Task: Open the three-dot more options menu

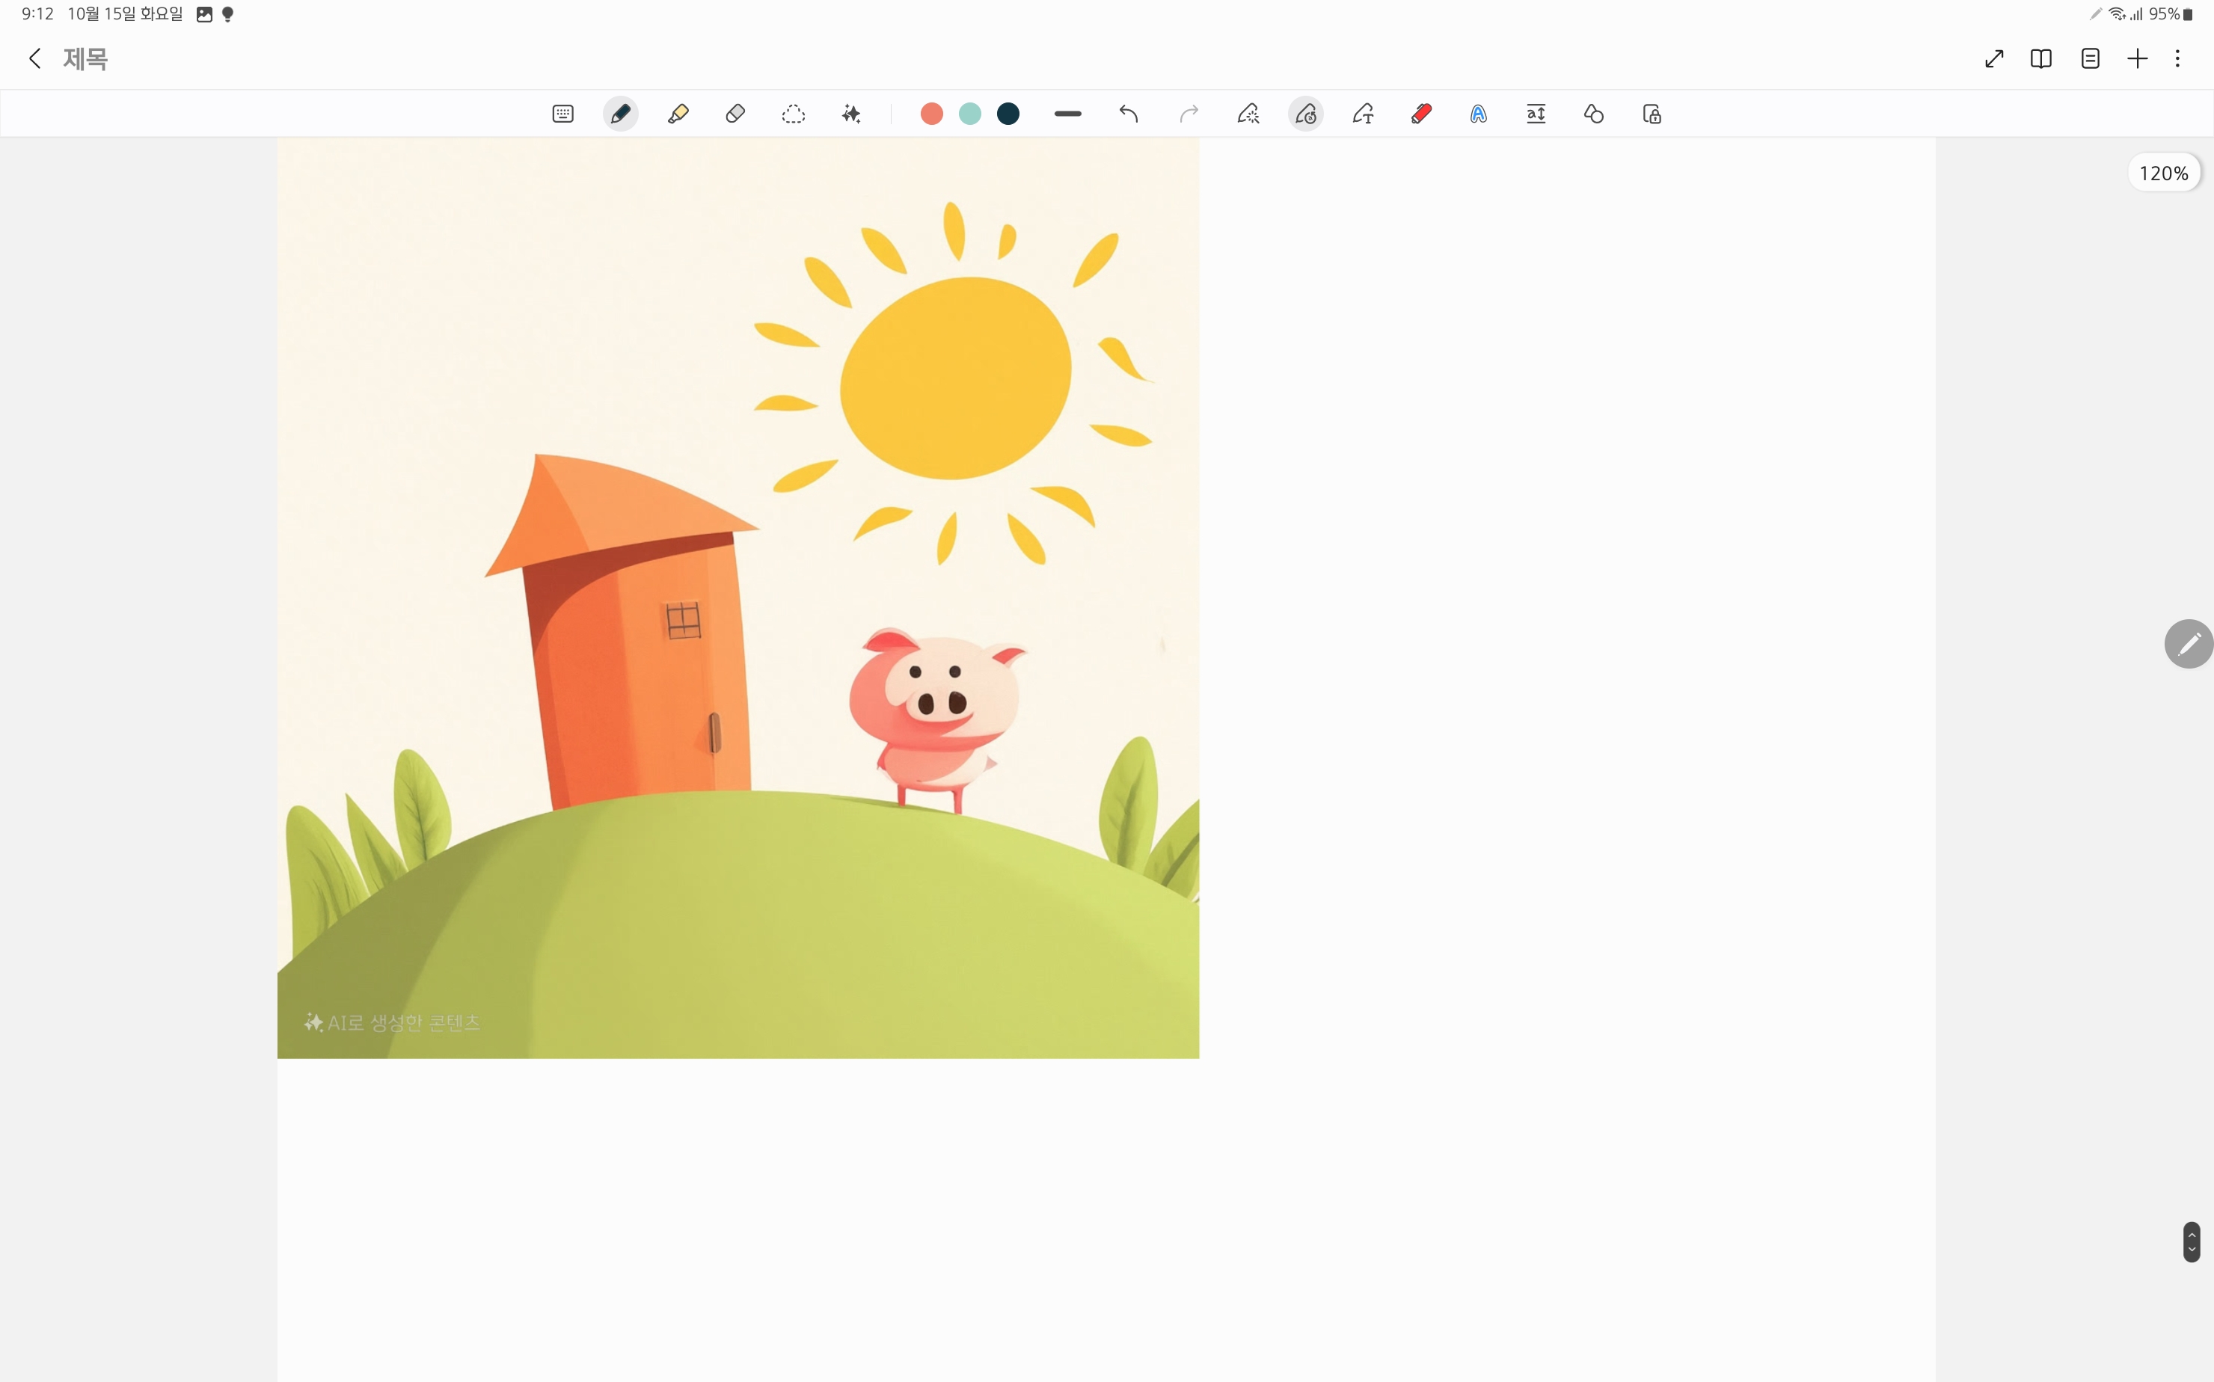Action: (2177, 58)
